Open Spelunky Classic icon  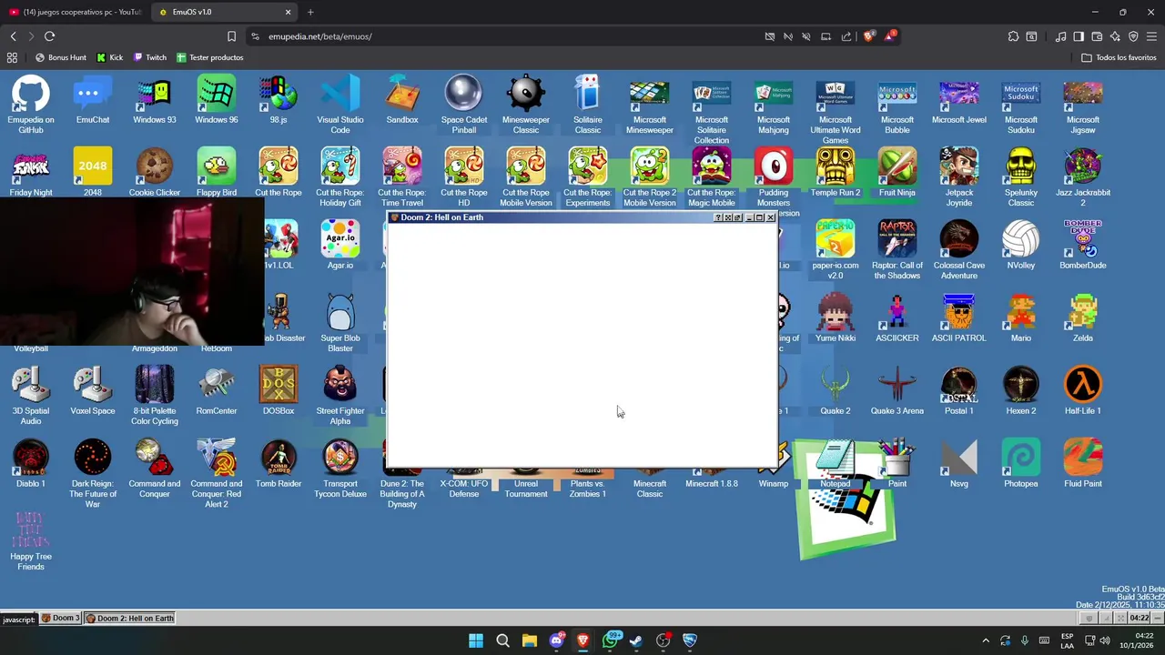coord(1021,178)
